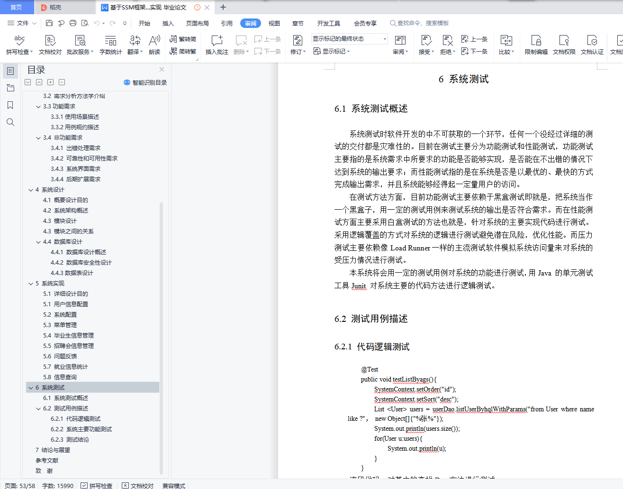This screenshot has height=489, width=623.
Task: Click 兼容模式 in the status bar
Action: (x=174, y=486)
